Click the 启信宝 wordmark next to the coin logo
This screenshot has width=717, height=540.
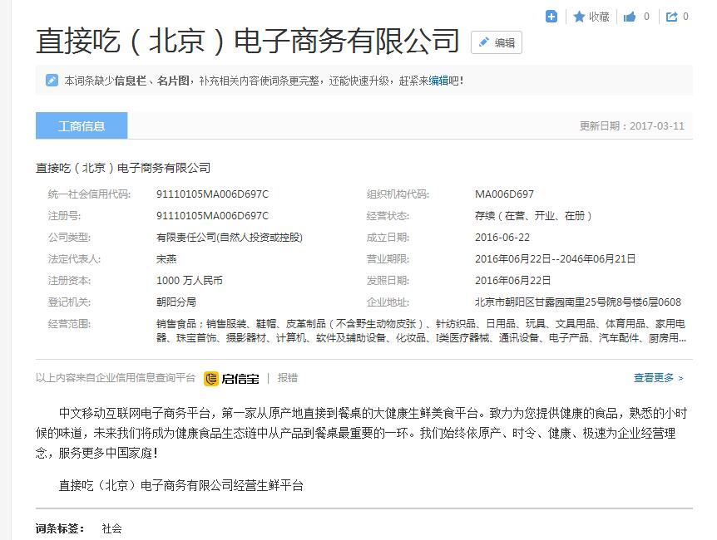tap(241, 379)
